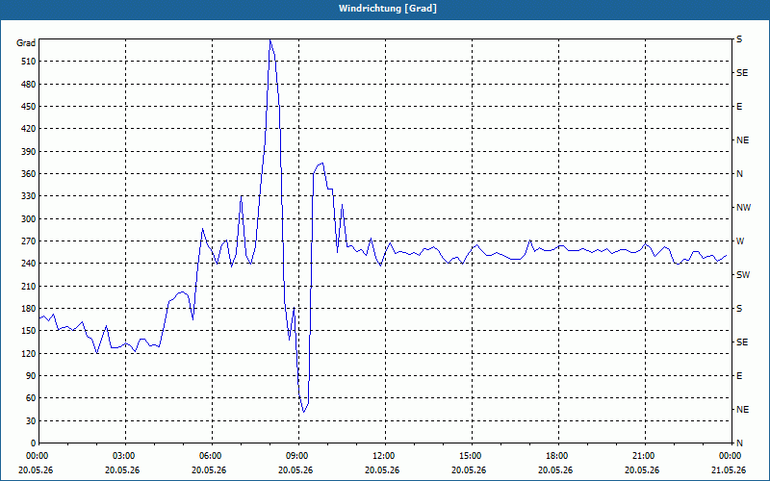Select the SW compass direction label
Image resolution: width=770 pixels, height=481 pixels.
(x=743, y=275)
